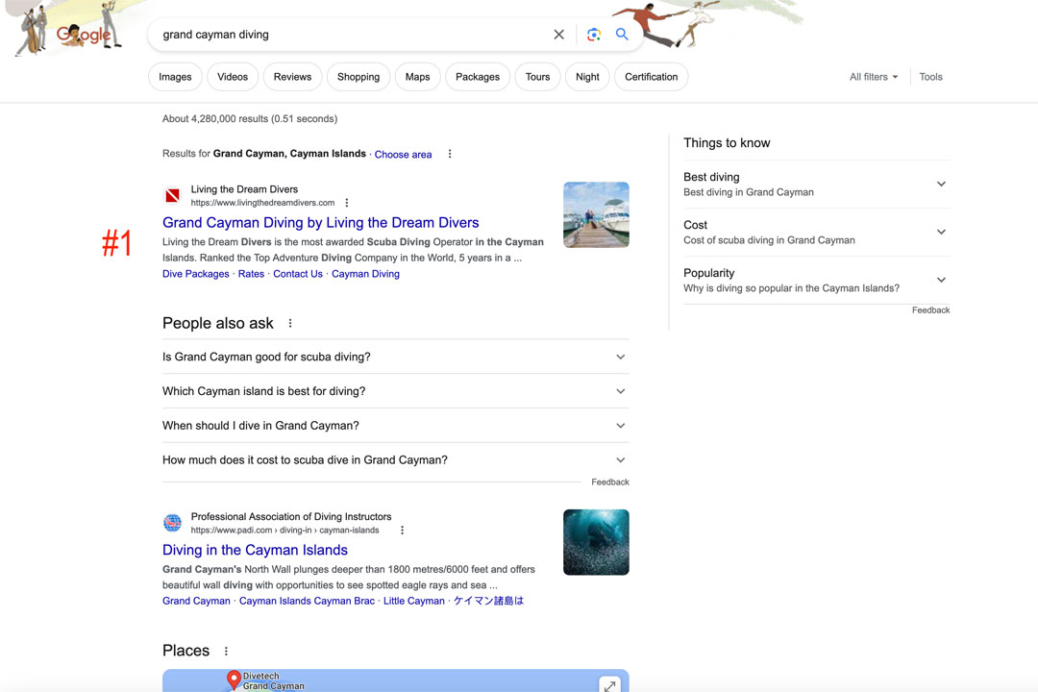Switch to the Videos filter tab
1038x692 pixels.
(233, 77)
